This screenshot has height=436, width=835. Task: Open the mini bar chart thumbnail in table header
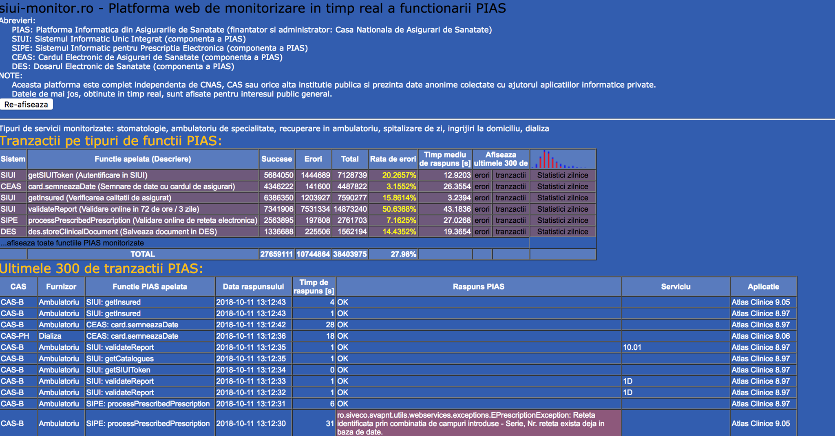[563, 159]
